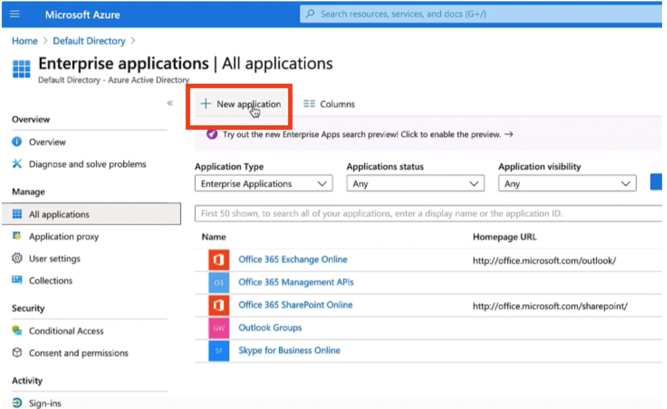Open the Azure portal hamburger menu

click(15, 14)
